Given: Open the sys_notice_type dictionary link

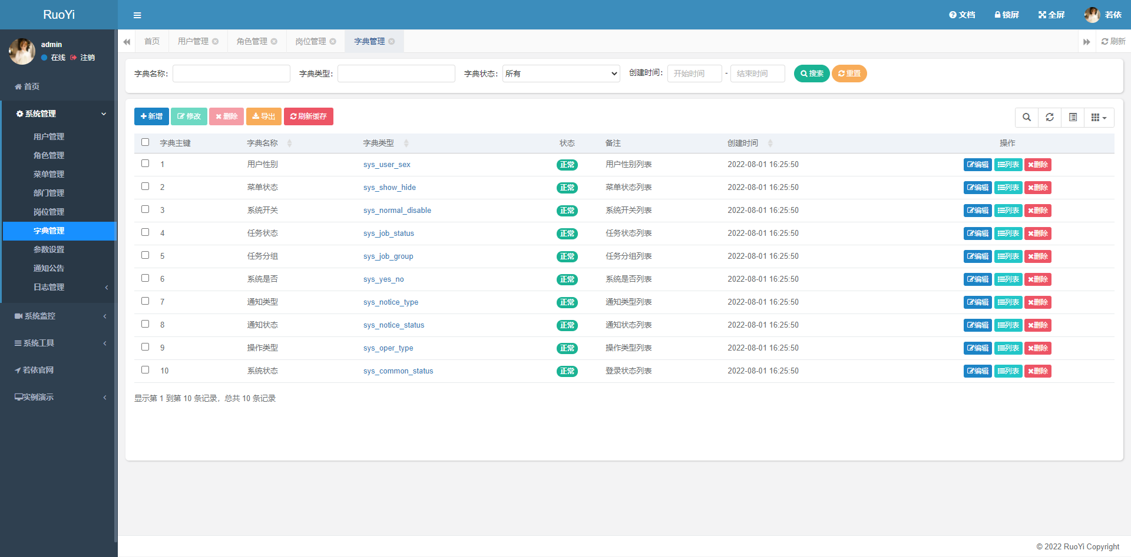Looking at the screenshot, I should [391, 302].
